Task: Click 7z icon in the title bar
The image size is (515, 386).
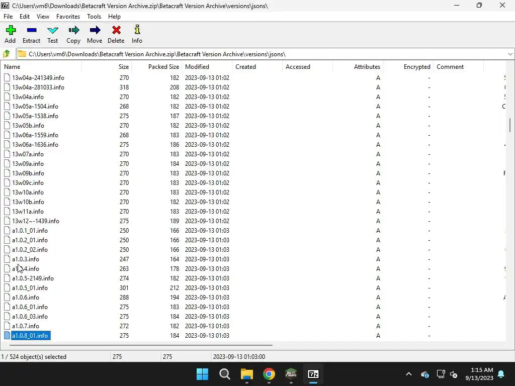Action: point(5,6)
